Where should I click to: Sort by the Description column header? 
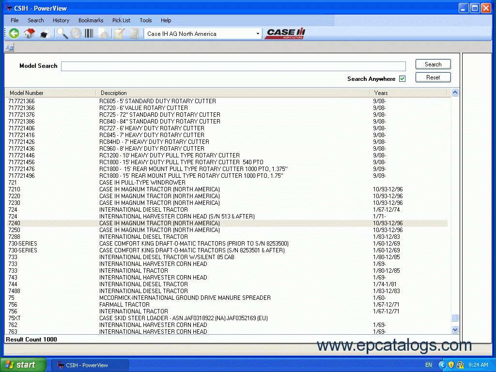[x=232, y=93]
